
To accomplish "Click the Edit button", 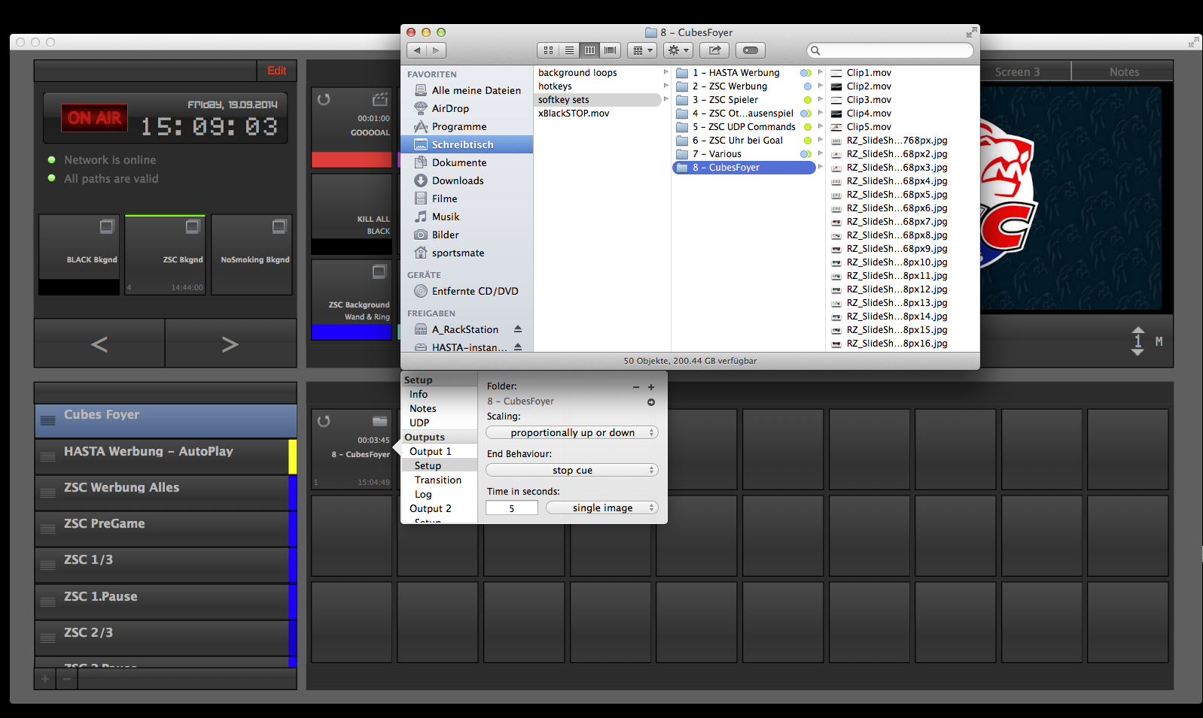I will point(276,71).
